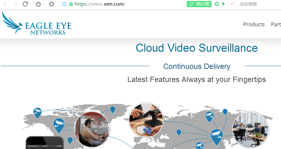Screen dimensions: 281x149
Task: Click the office workers circular photo
Action: point(250,129)
